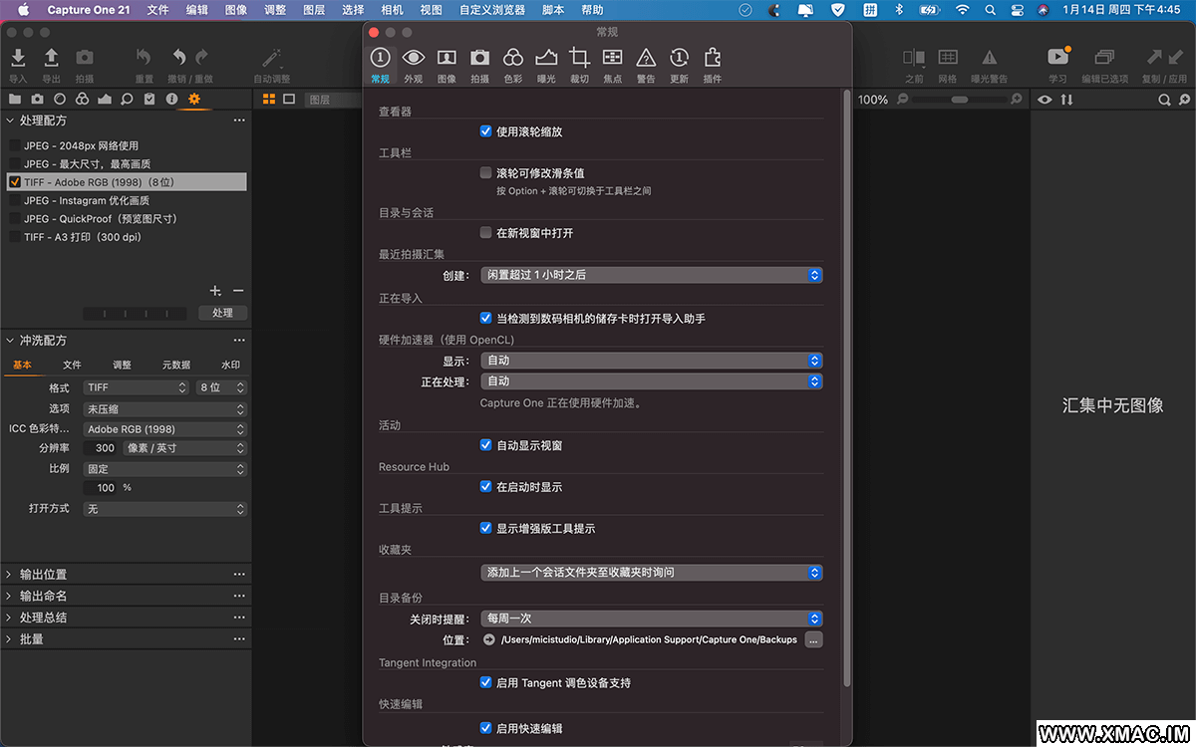Reveal backup path with arrow button
This screenshot has height=747, width=1196.
click(488, 639)
